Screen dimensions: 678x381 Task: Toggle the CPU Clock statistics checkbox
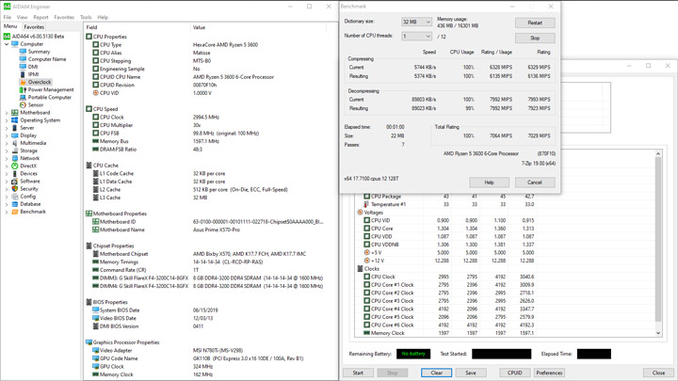coord(366,277)
